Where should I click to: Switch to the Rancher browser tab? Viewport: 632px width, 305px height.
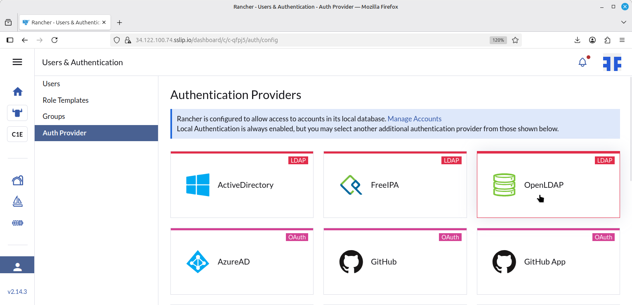[x=65, y=22]
